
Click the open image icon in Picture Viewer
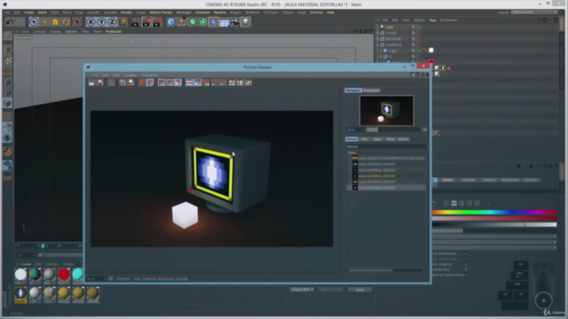click(x=91, y=82)
